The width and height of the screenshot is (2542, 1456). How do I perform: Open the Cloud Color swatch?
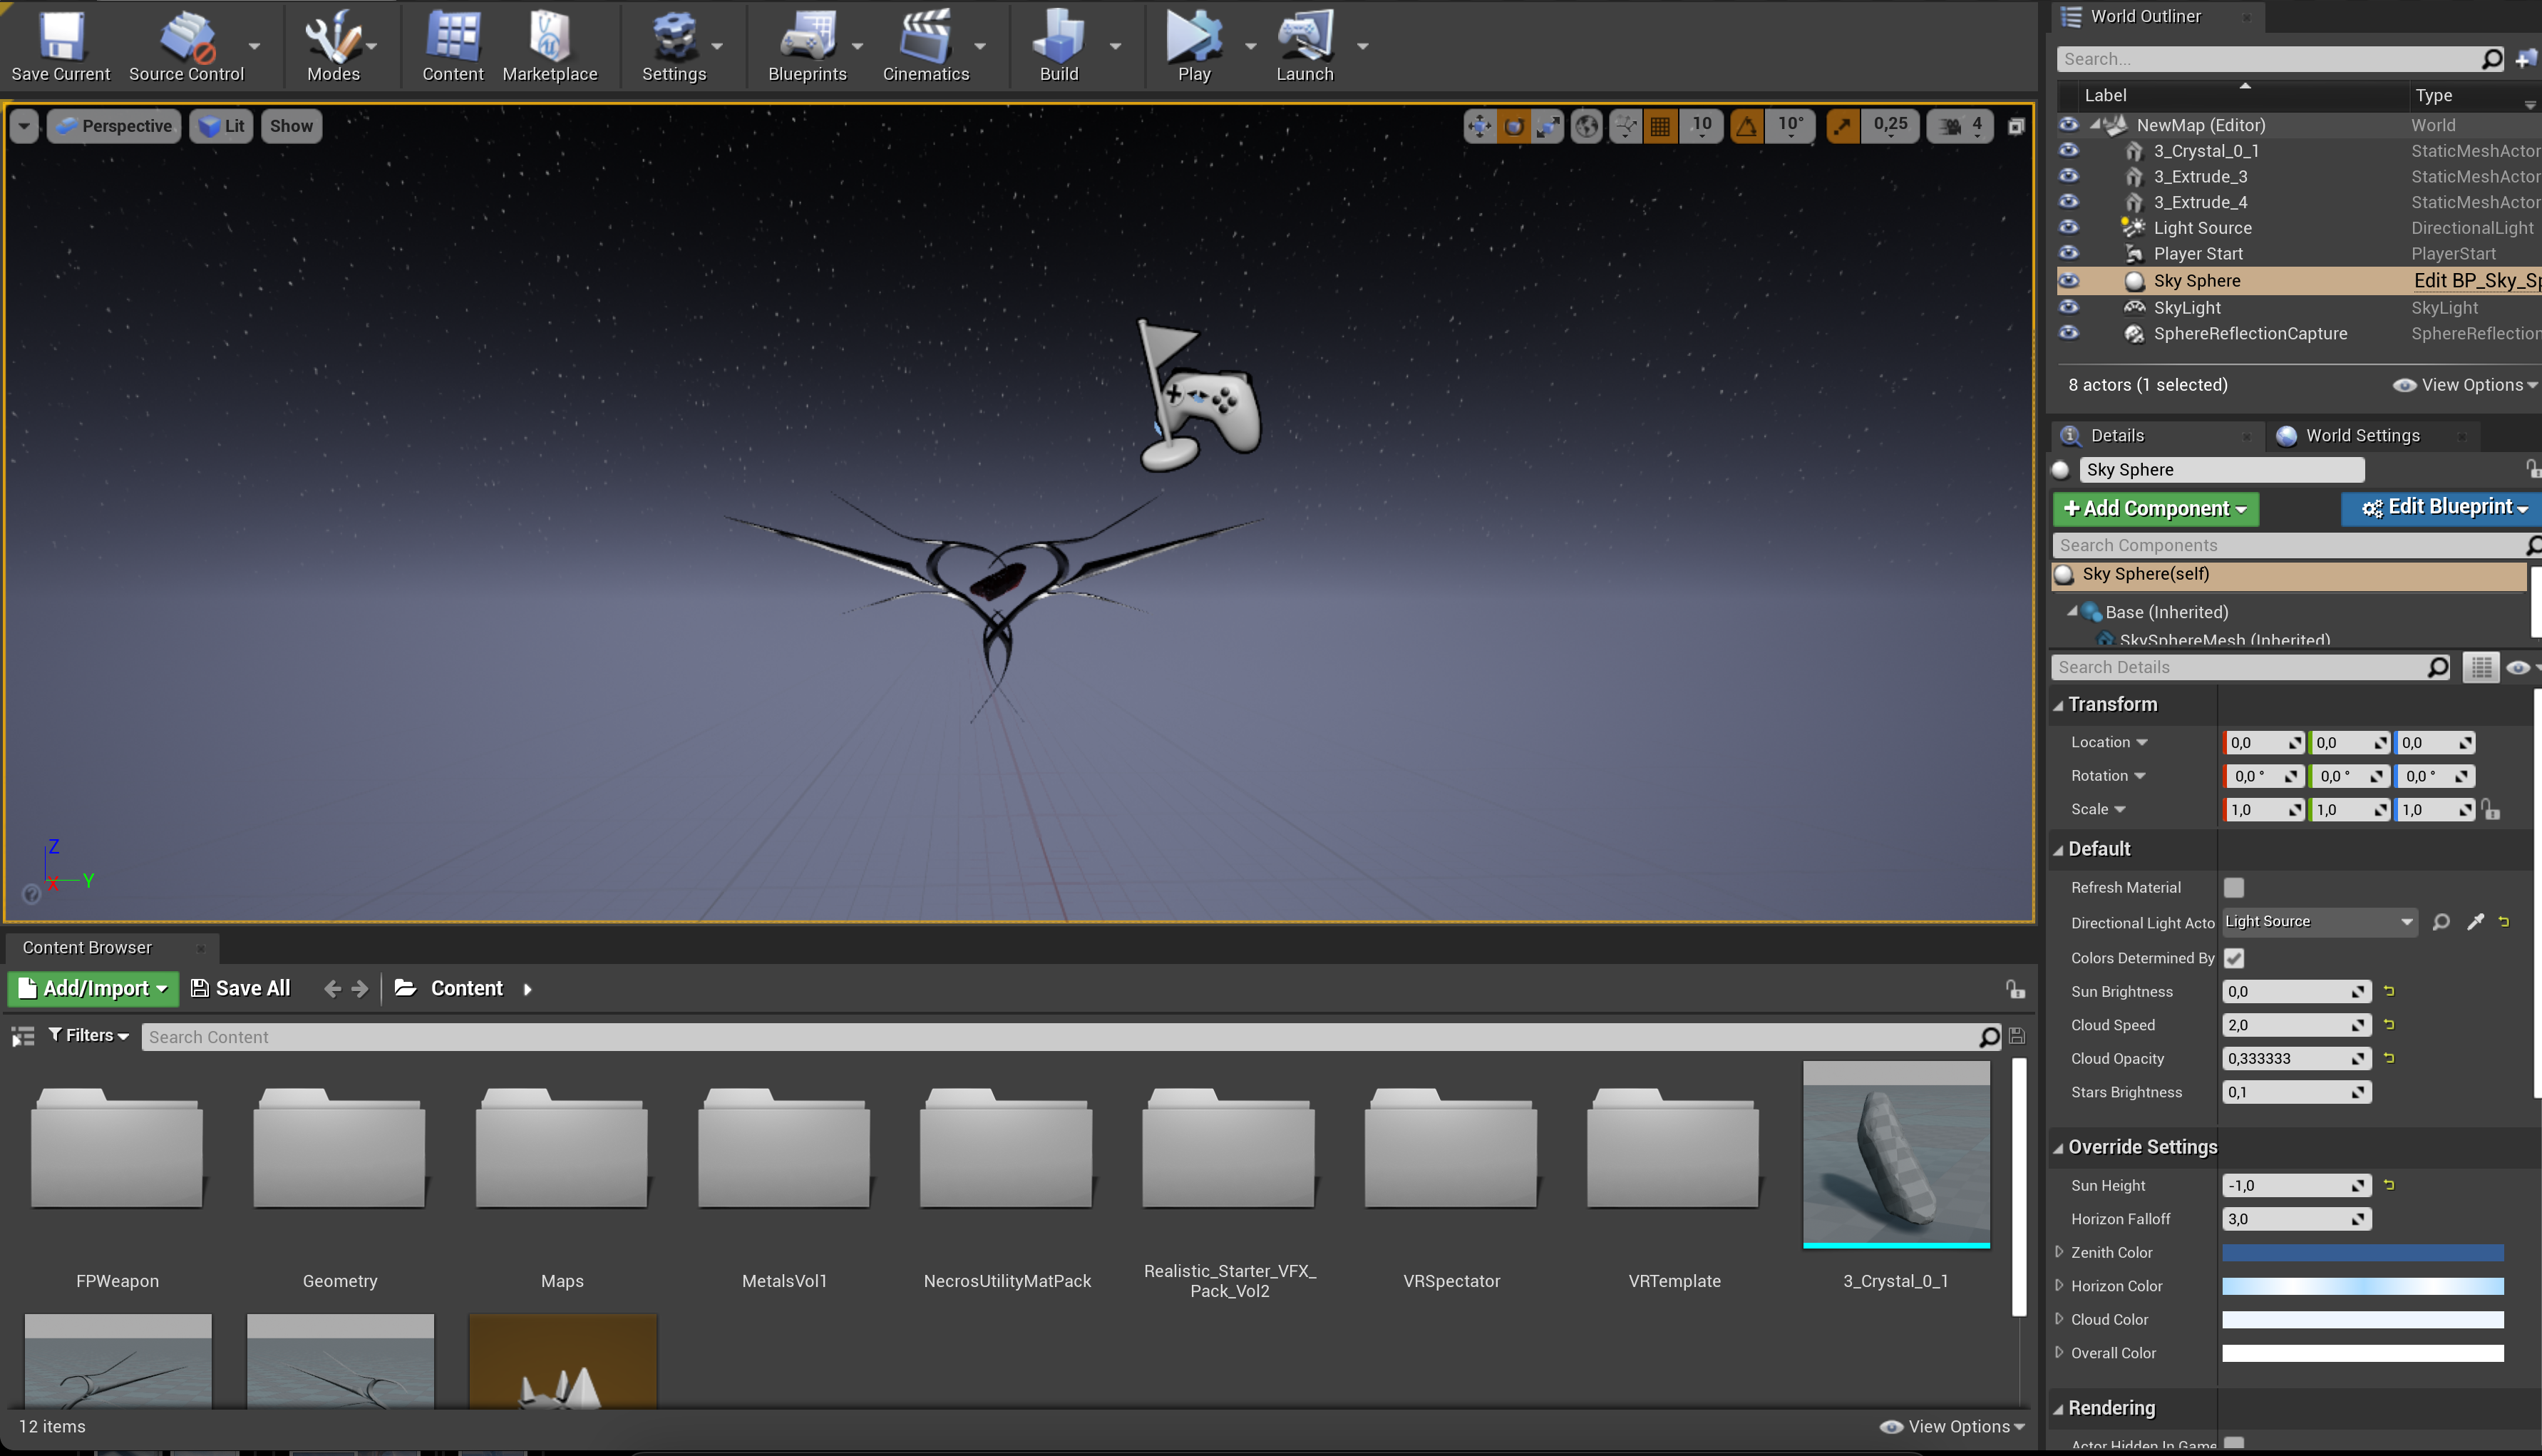(x=2362, y=1320)
